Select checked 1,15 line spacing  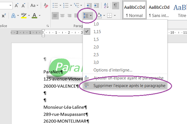pyautogui.click(x=125, y=32)
